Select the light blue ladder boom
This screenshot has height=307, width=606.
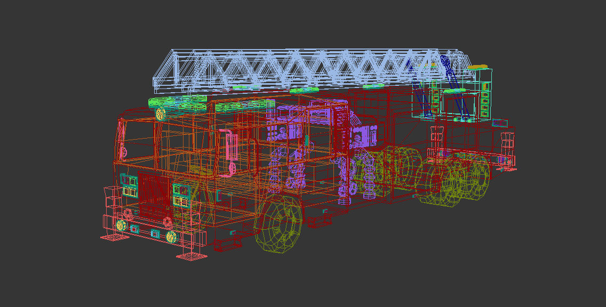pyautogui.click(x=313, y=71)
